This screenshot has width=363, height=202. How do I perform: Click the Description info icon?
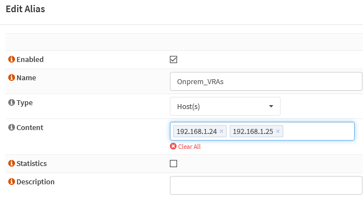(x=12, y=182)
